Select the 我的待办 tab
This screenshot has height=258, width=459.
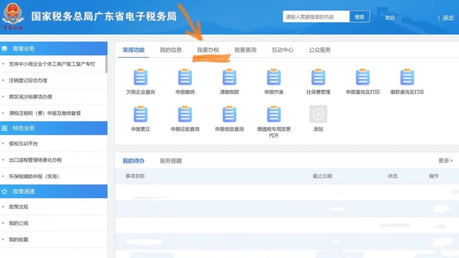pos(133,161)
